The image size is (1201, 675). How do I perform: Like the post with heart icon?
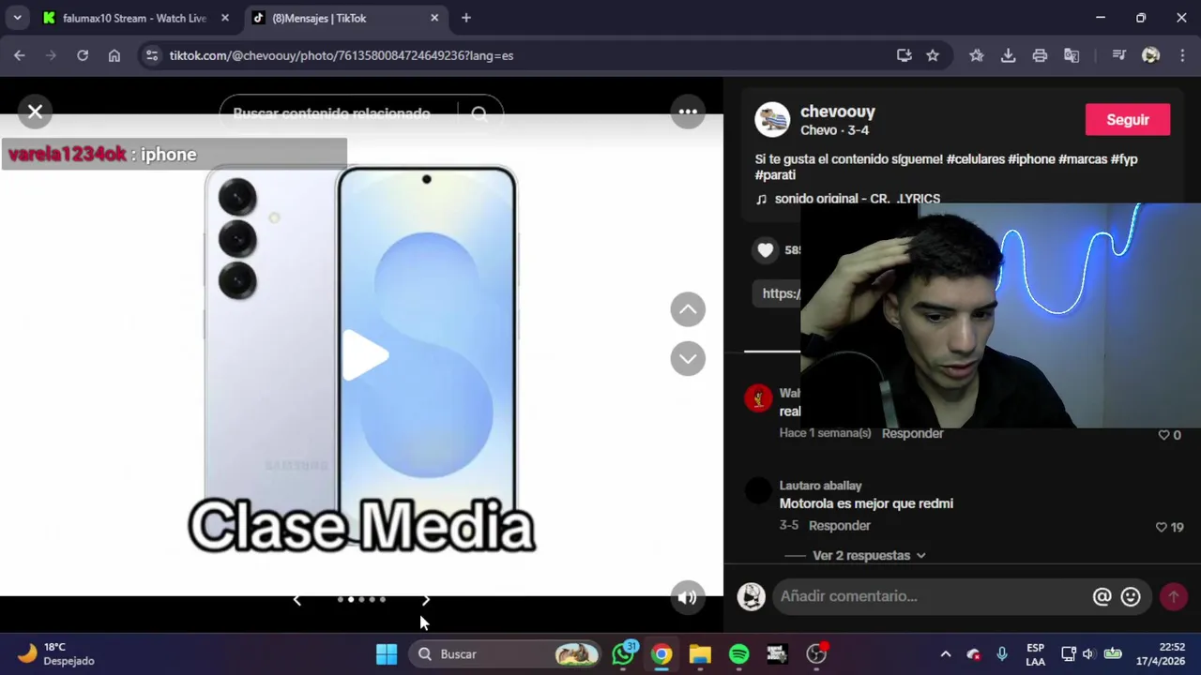[766, 249]
